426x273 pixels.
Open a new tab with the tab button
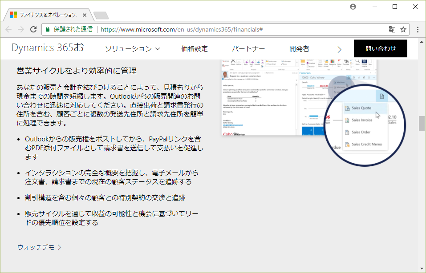click(x=101, y=16)
